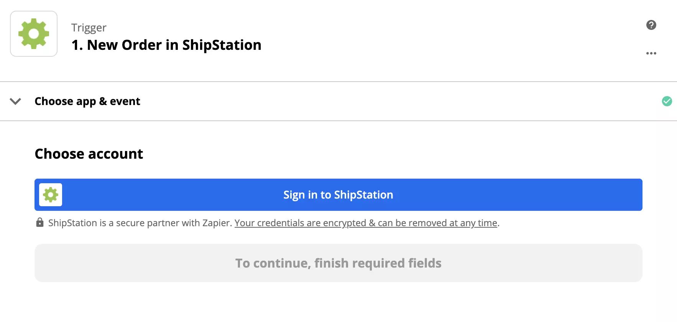677x322 pixels.
Task: Open the encrypted credentials removal link
Action: click(366, 223)
